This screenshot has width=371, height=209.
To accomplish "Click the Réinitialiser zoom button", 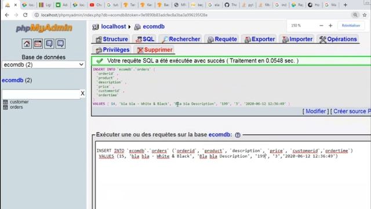I will (x=351, y=26).
